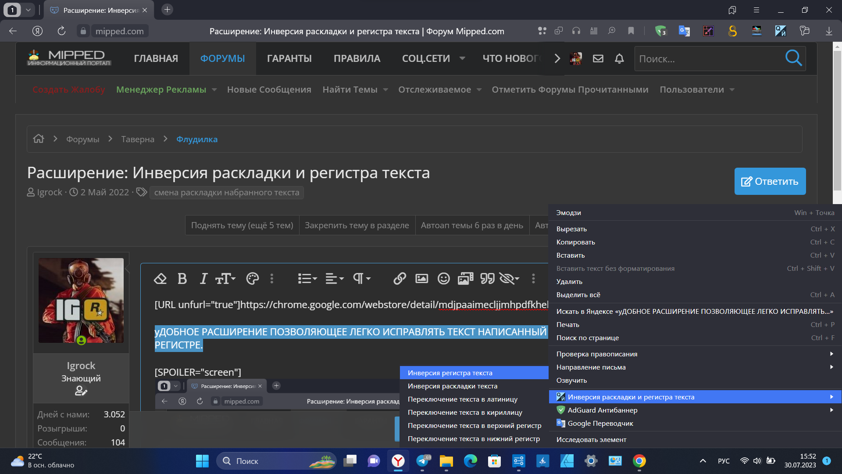Open the Yandex home icon in toolbar
842x474 pixels.
pyautogui.click(x=37, y=31)
